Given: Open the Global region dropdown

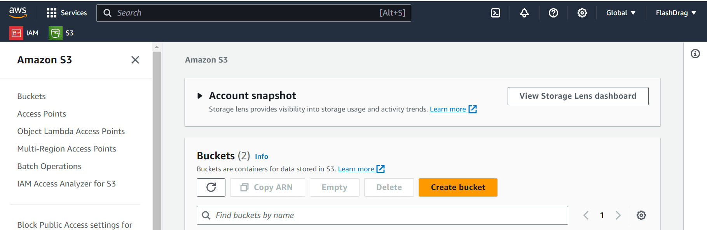Looking at the screenshot, I should pos(621,13).
